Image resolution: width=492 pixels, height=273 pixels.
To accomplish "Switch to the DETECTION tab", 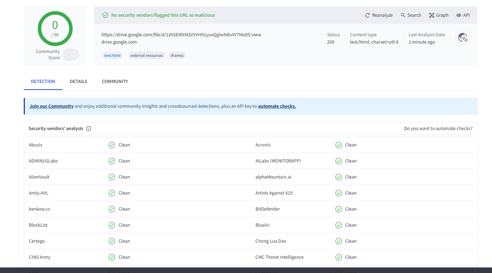I will [x=43, y=82].
